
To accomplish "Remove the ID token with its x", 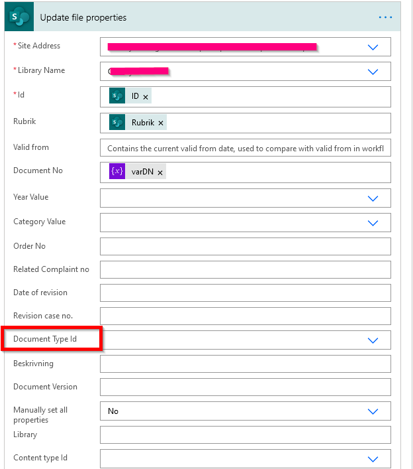I will click(146, 97).
